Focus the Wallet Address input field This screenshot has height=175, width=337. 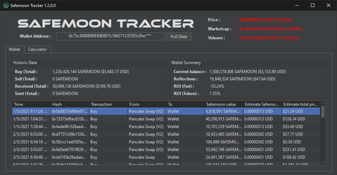110,36
